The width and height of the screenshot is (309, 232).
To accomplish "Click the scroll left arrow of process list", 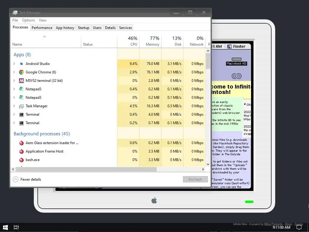I will click(x=13, y=169).
